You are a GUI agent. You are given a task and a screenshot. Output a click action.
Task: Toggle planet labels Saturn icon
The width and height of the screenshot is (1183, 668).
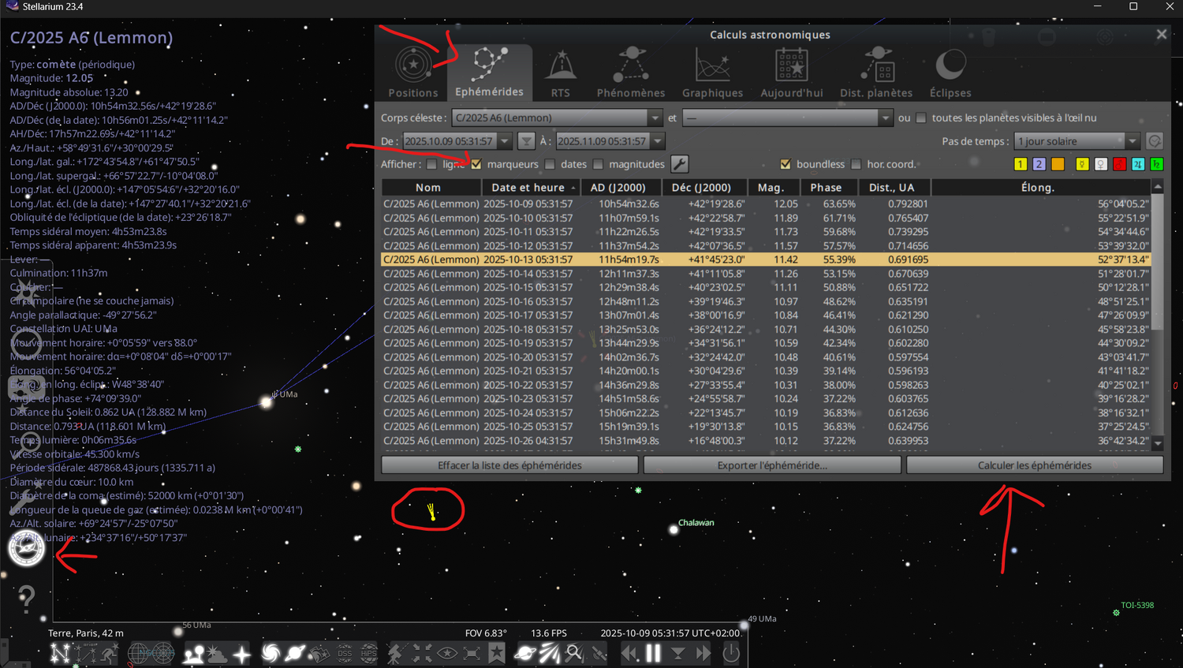tap(295, 653)
